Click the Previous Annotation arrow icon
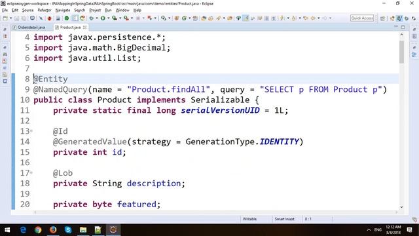 point(294,18)
